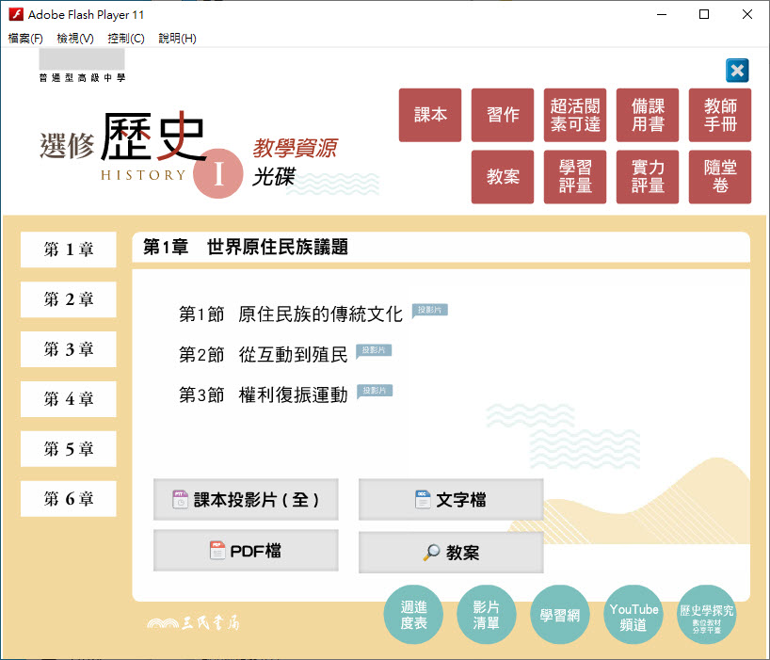This screenshot has width=770, height=660.
Task: Open the 投影片 icon next to 第2節 從互動到殖民
Action: (x=374, y=350)
